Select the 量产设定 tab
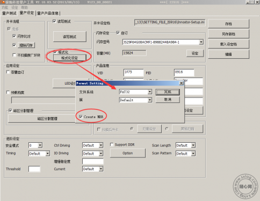The height and width of the screenshot is (201, 260). pyautogui.click(x=27, y=13)
